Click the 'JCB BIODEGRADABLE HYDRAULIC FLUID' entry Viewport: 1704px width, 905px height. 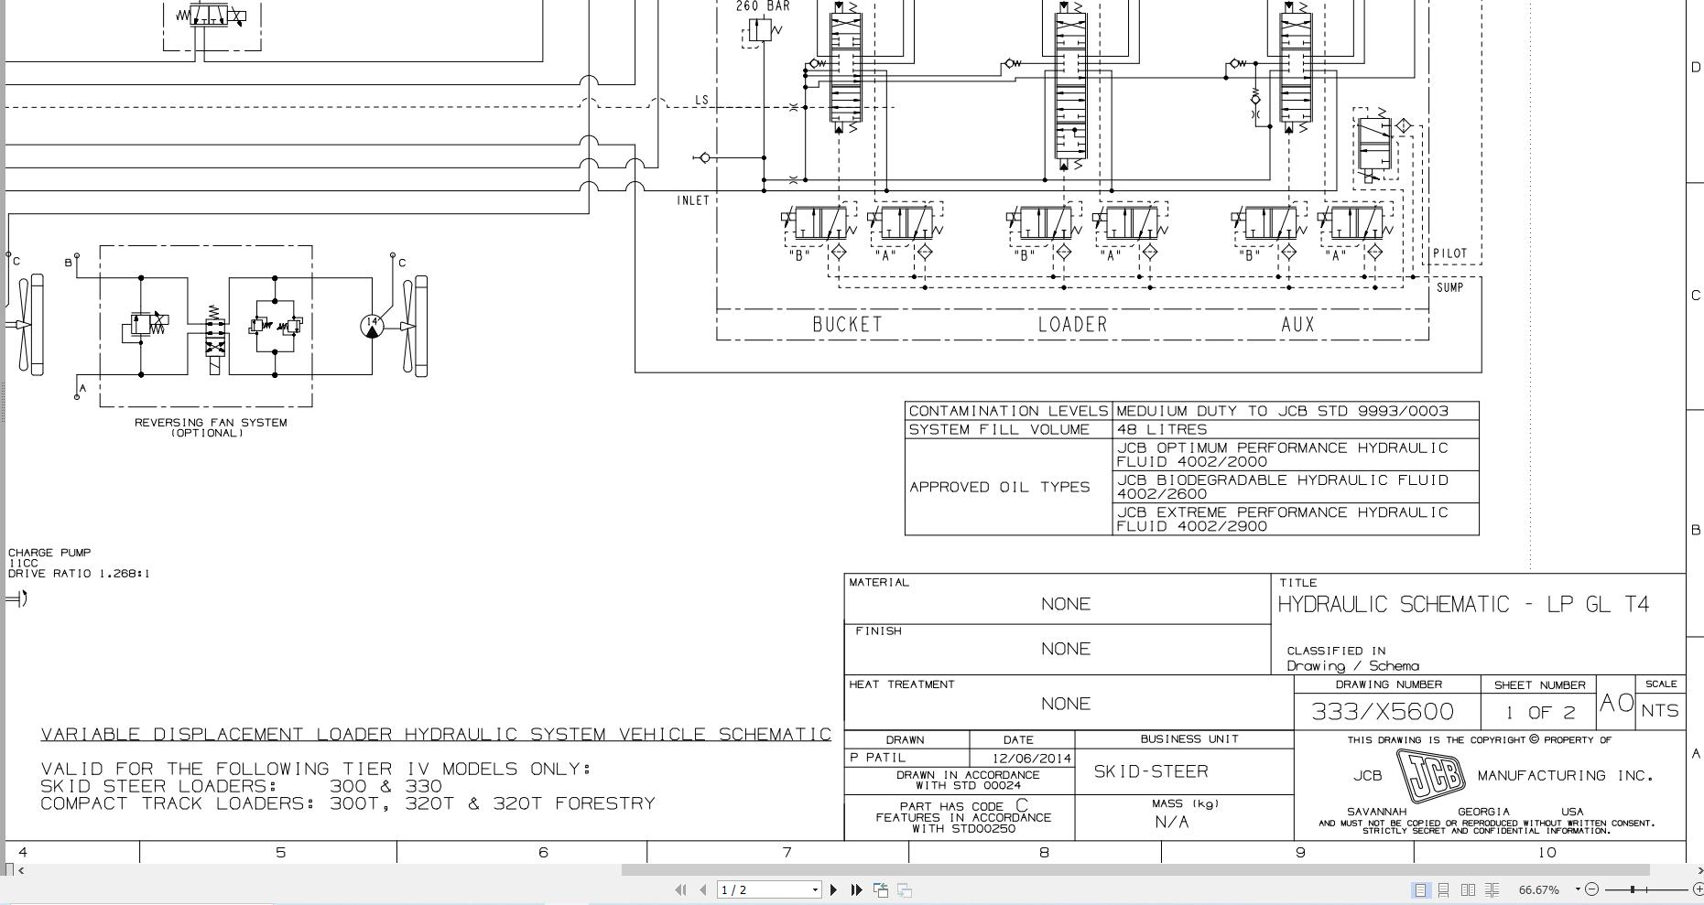[x=1296, y=487]
